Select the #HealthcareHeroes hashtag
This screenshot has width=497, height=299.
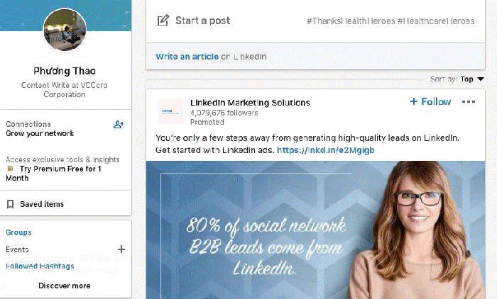point(436,21)
